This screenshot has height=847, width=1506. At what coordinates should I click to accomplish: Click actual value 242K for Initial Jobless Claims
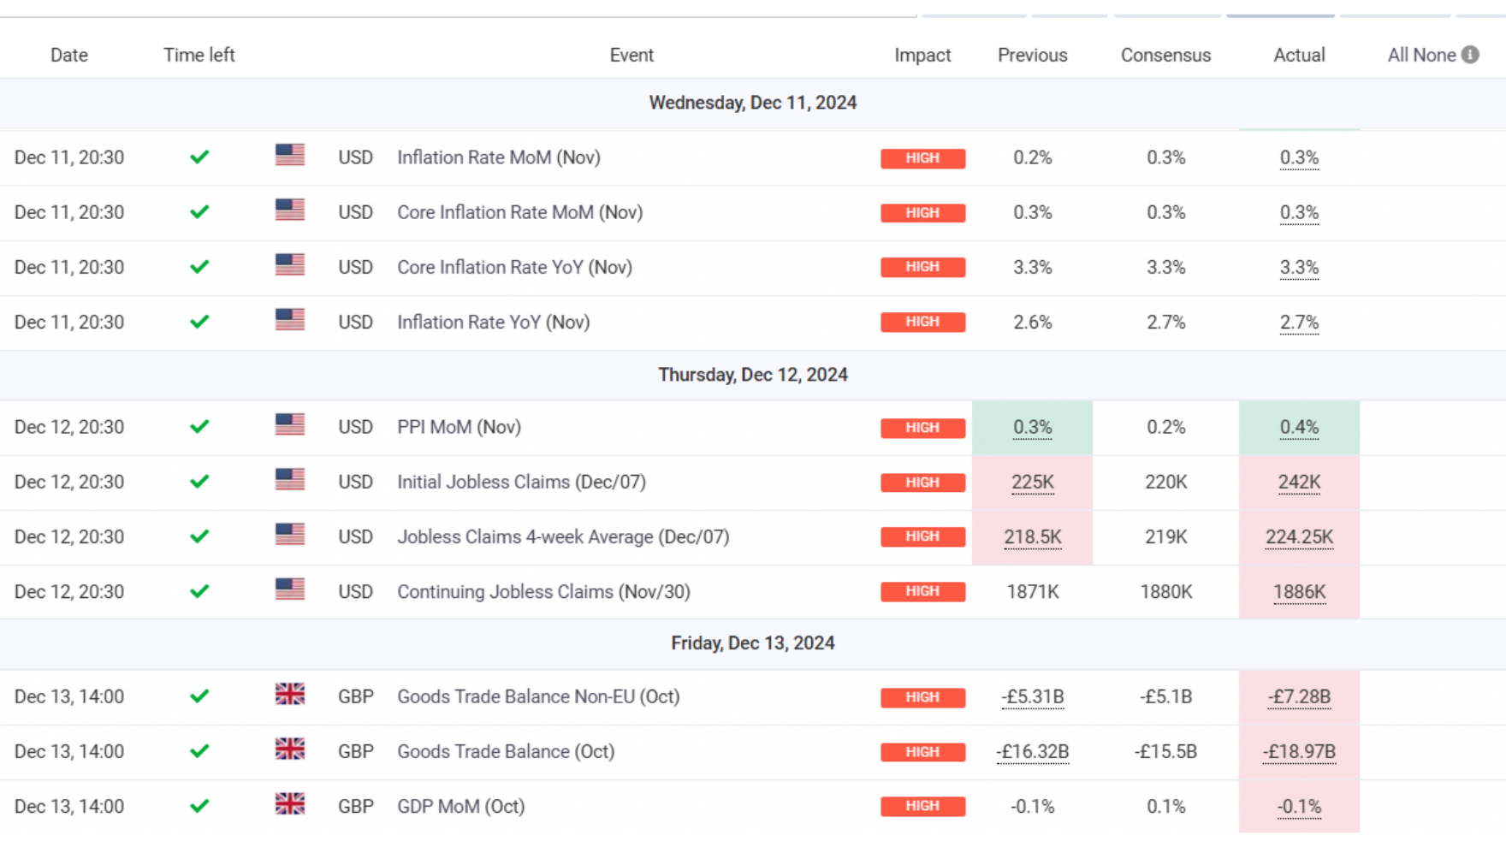[1299, 482]
